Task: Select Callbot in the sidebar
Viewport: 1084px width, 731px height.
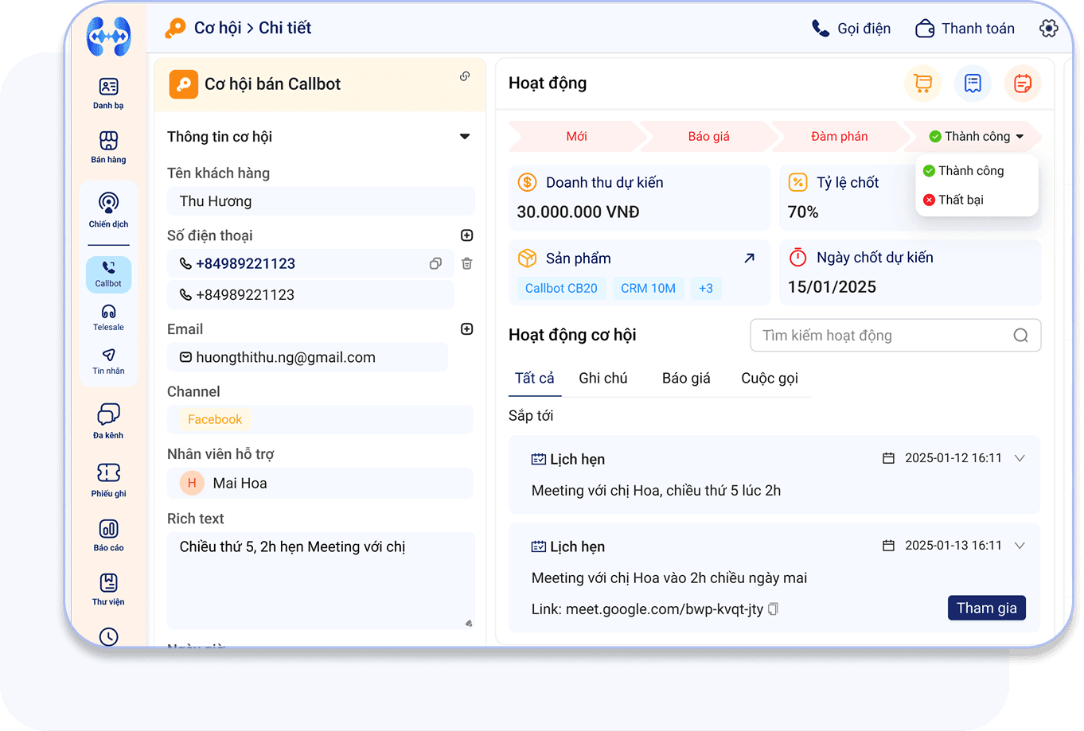Action: pyautogui.click(x=108, y=273)
